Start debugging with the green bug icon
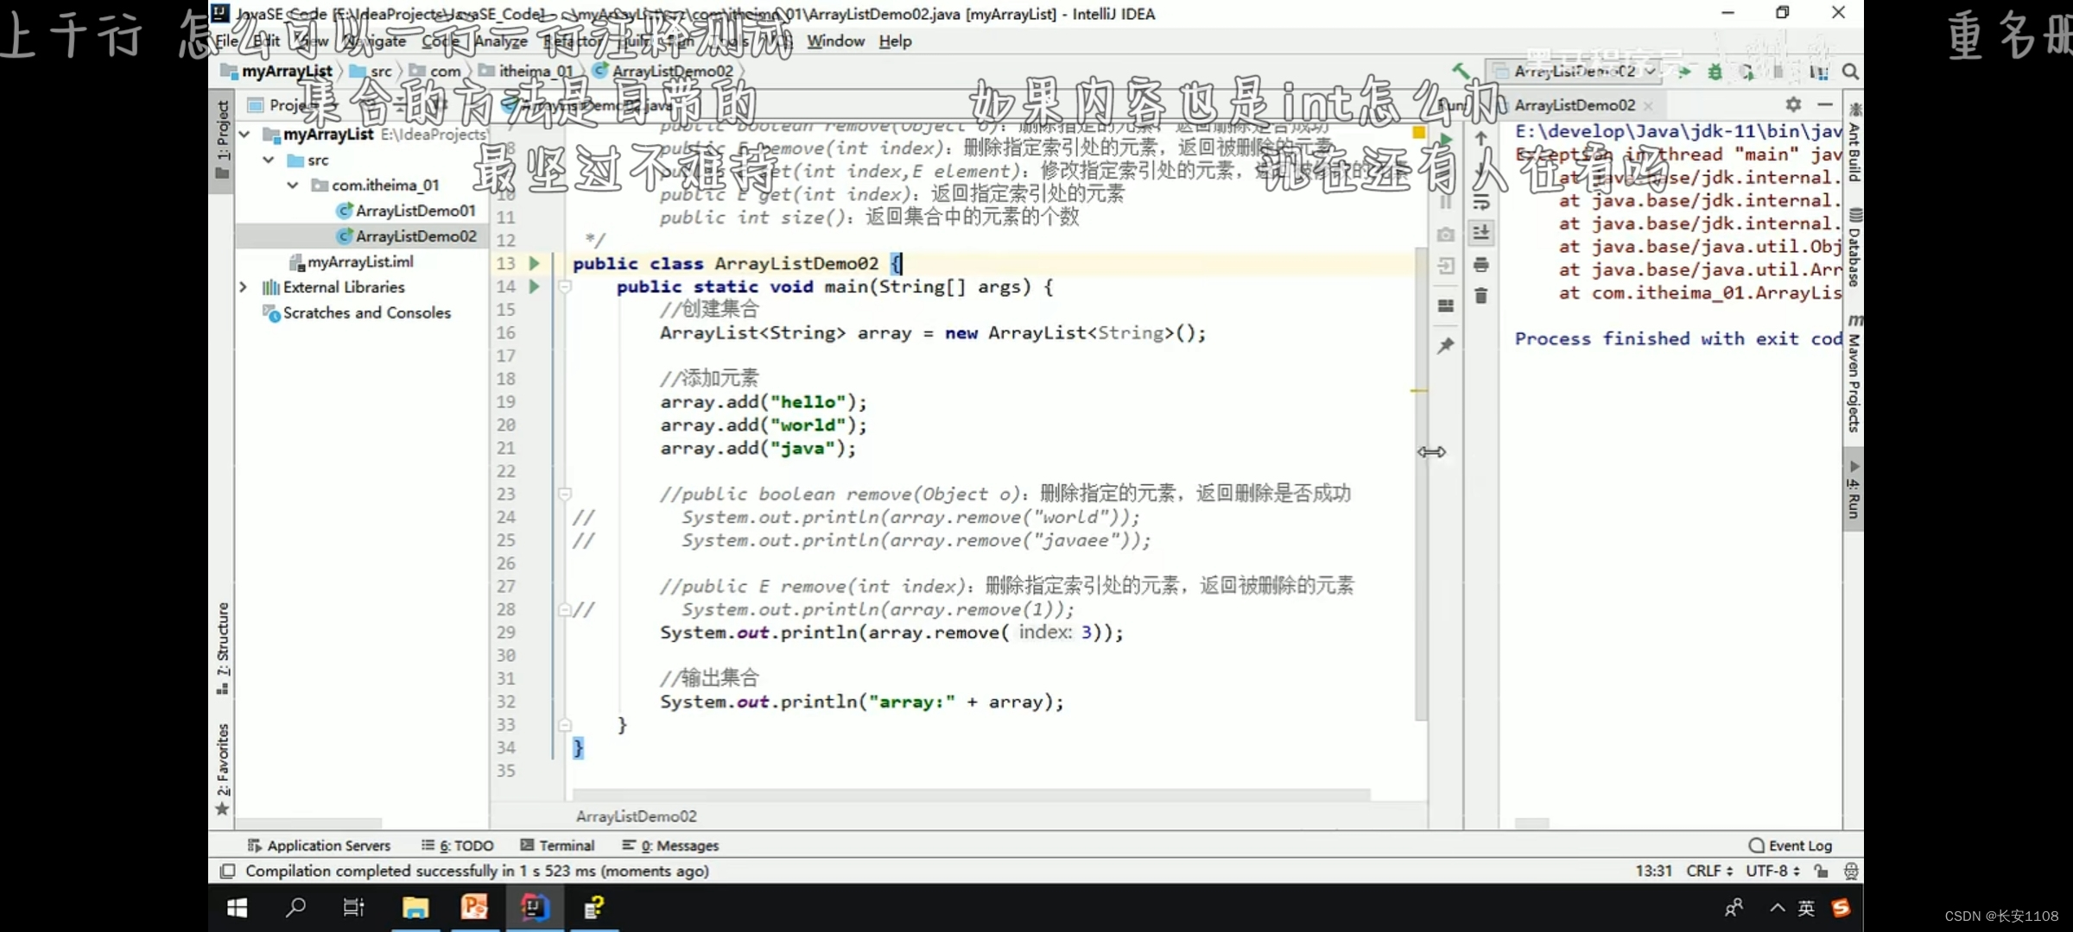2073x932 pixels. [1715, 72]
